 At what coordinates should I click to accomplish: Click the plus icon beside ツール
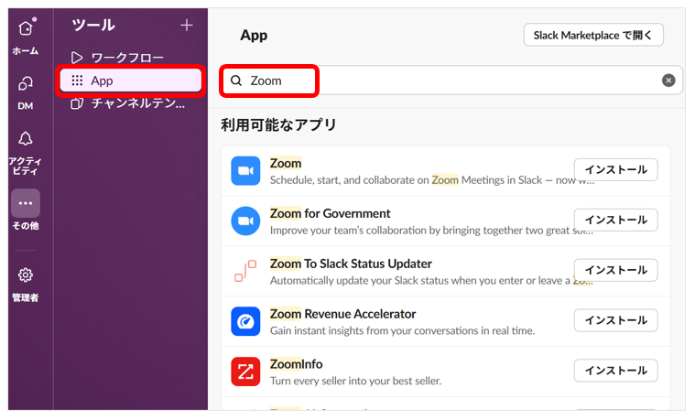coord(187,26)
